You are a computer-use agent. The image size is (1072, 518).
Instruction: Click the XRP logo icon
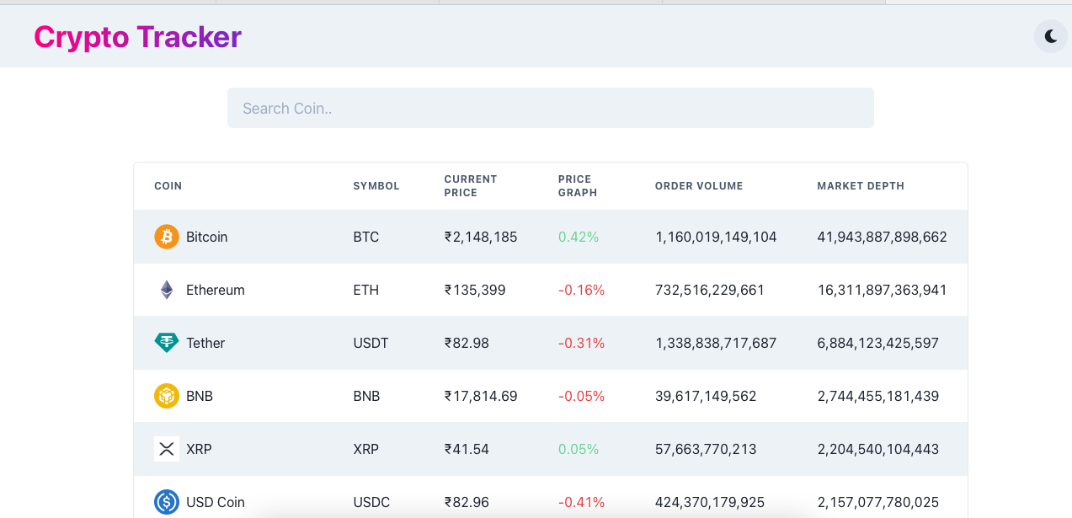[167, 449]
